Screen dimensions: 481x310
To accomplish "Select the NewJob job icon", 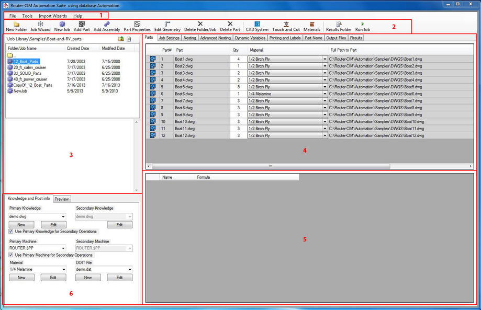I will pos(10,91).
